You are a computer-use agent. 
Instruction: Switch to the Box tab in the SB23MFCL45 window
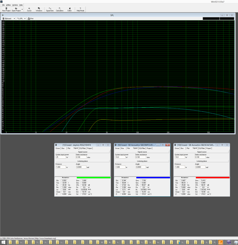coord(123,148)
